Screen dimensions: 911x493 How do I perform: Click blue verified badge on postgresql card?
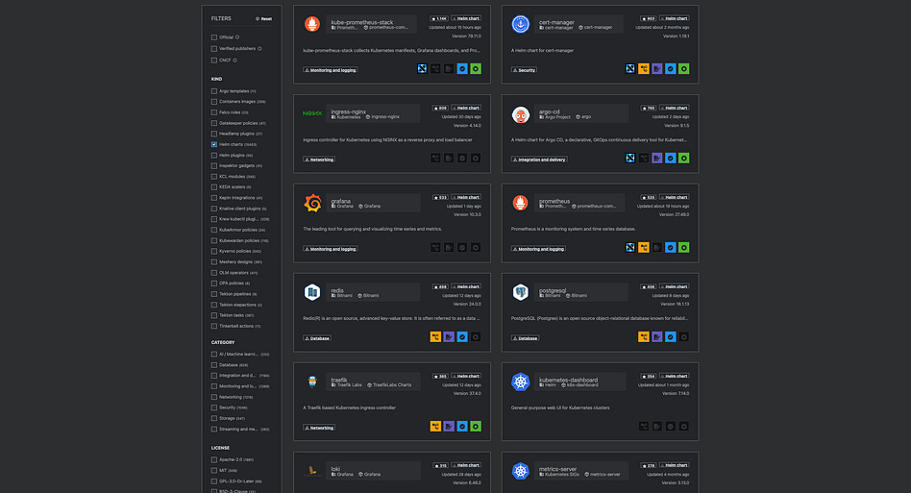(670, 336)
